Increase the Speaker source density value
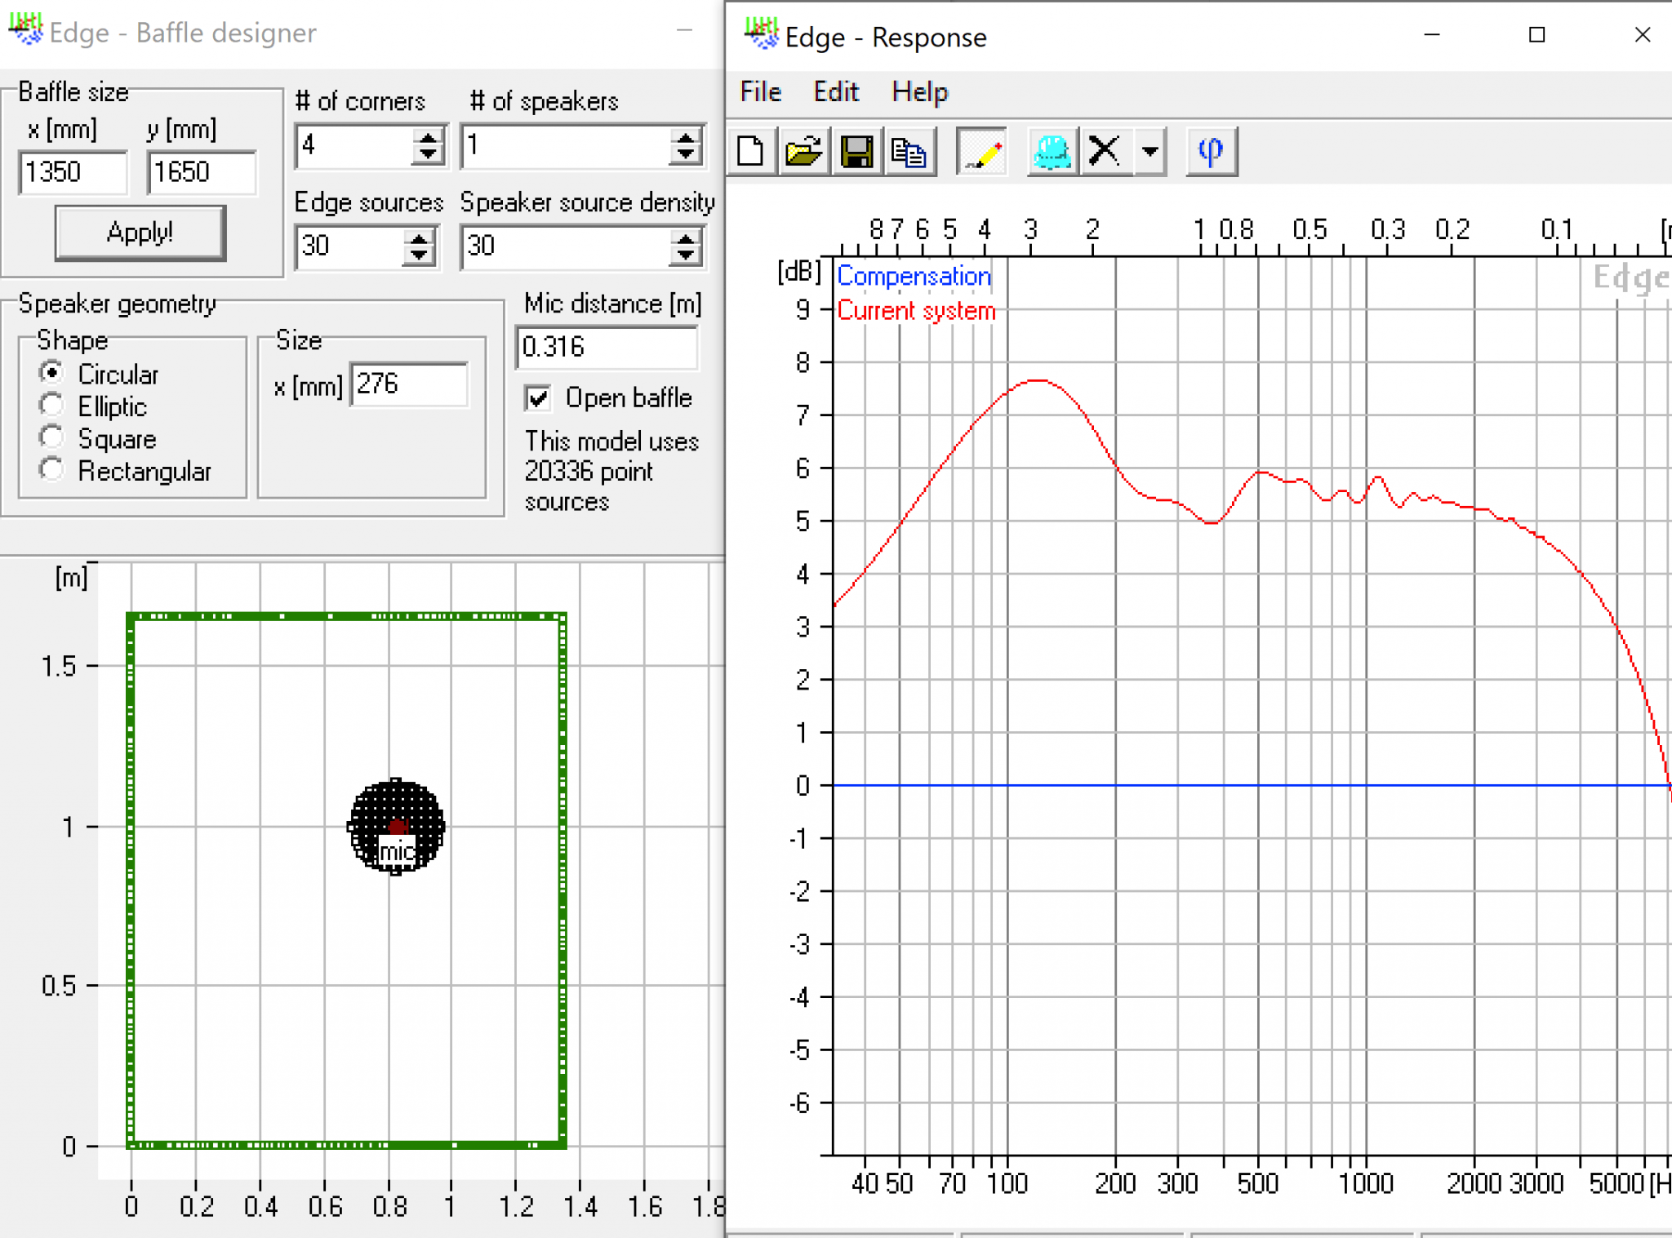This screenshot has height=1238, width=1672. [x=686, y=237]
